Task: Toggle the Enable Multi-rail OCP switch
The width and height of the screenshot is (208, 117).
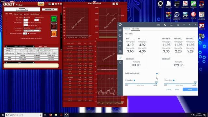Action: coord(157,73)
